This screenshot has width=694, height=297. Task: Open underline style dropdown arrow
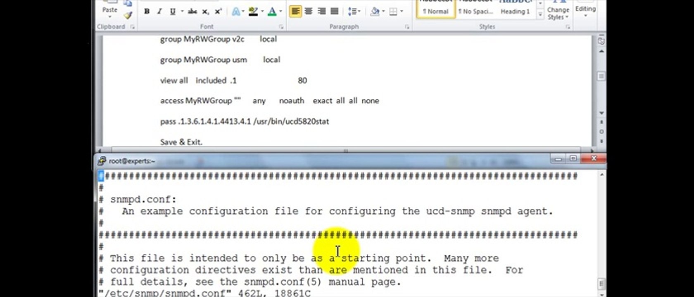pos(181,12)
